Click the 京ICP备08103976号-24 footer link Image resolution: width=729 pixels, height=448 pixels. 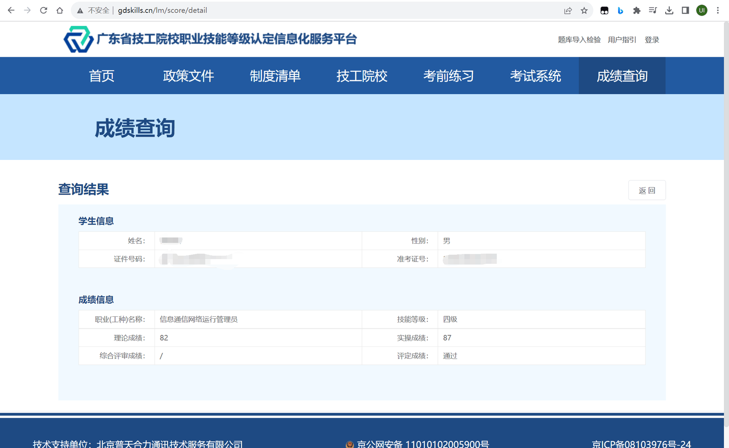click(641, 444)
